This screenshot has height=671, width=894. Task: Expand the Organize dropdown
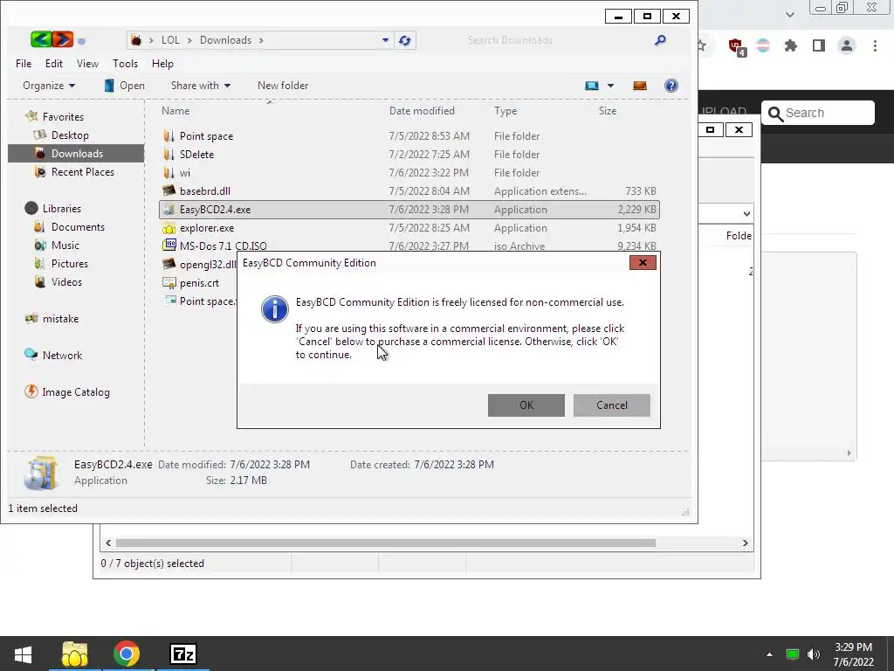pos(49,86)
